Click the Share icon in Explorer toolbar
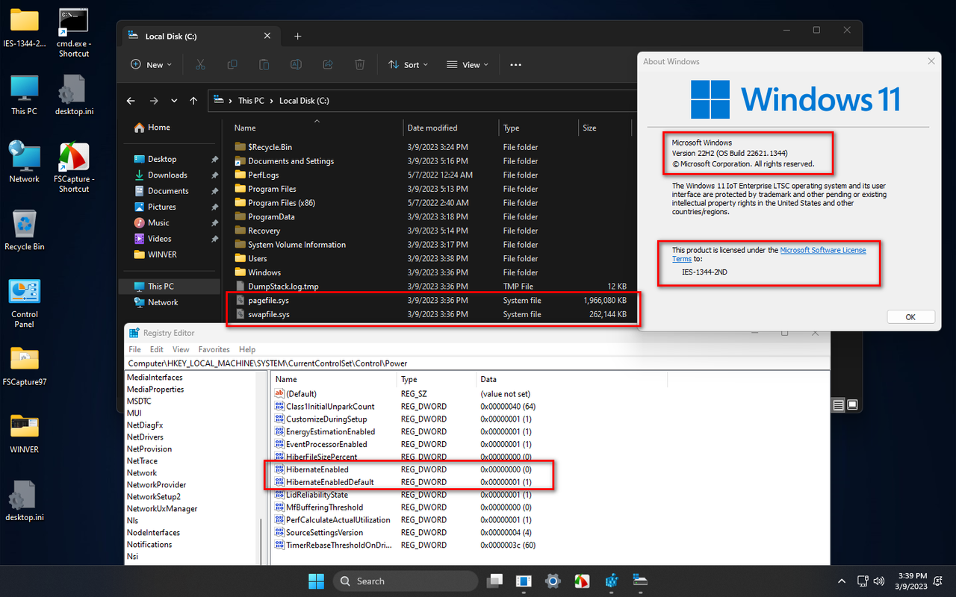Screen dimensions: 956x597 click(328, 65)
